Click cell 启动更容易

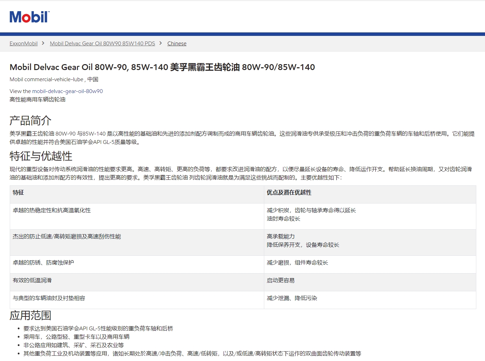370,282
